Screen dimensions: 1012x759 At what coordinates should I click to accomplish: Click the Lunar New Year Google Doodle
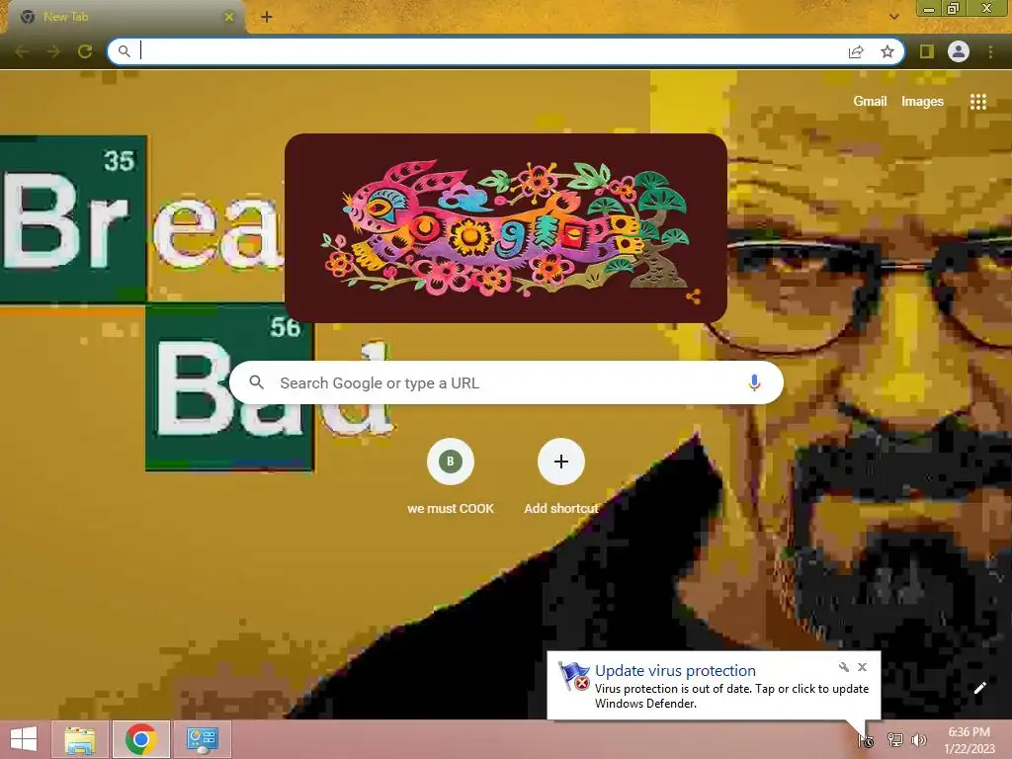tap(506, 228)
